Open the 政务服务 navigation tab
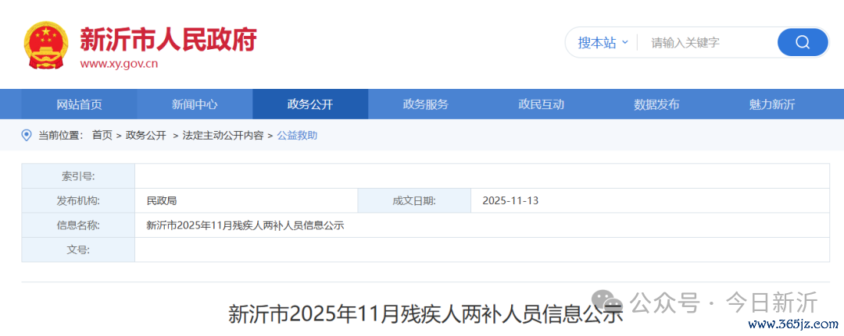Screen dimensions: 844x336 (426, 104)
